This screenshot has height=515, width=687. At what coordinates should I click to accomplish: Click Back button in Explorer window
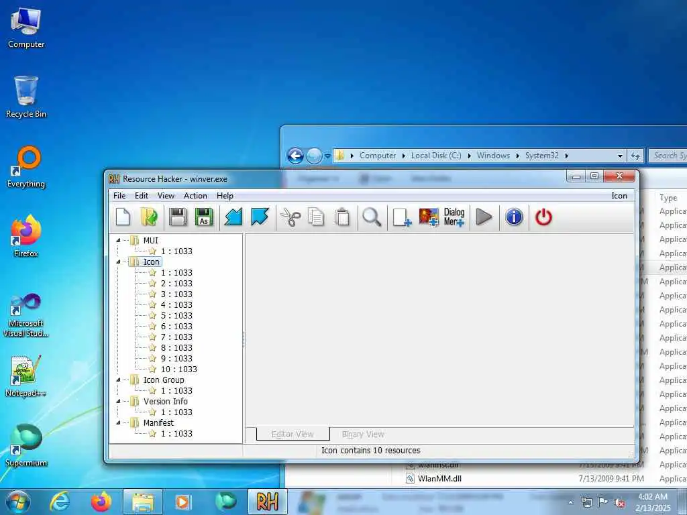(295, 156)
